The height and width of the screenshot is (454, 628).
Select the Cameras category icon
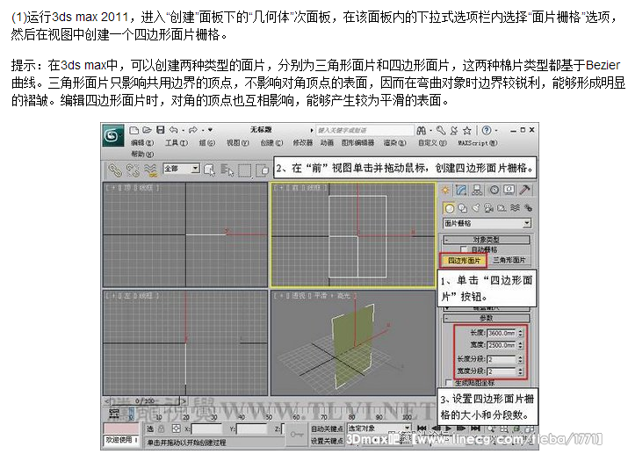tap(488, 208)
